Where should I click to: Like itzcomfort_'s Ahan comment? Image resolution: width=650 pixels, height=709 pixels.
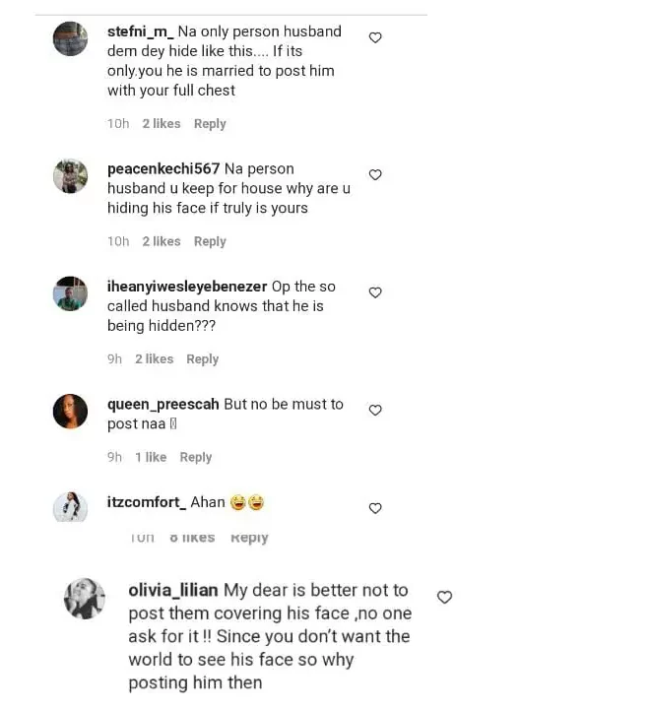point(375,508)
